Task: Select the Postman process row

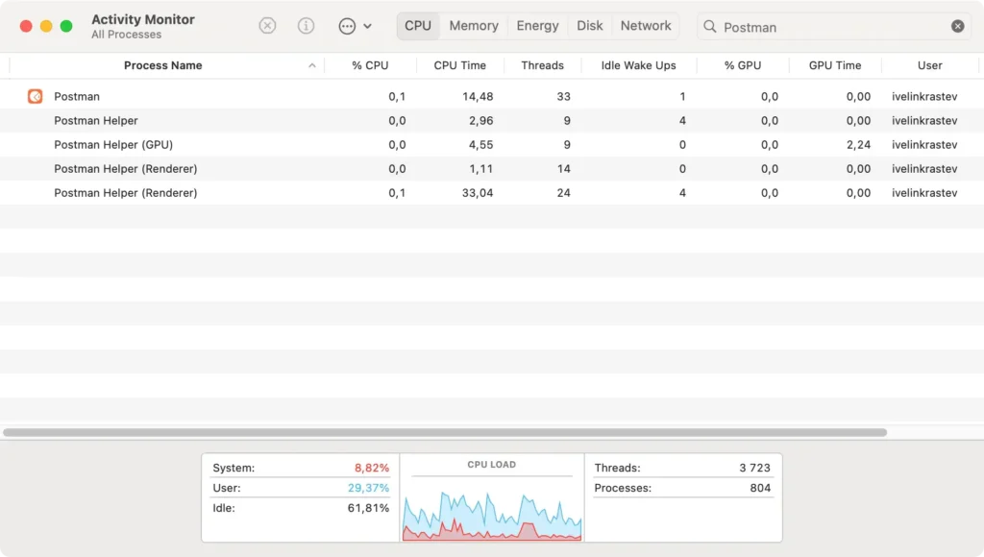Action: (x=492, y=96)
